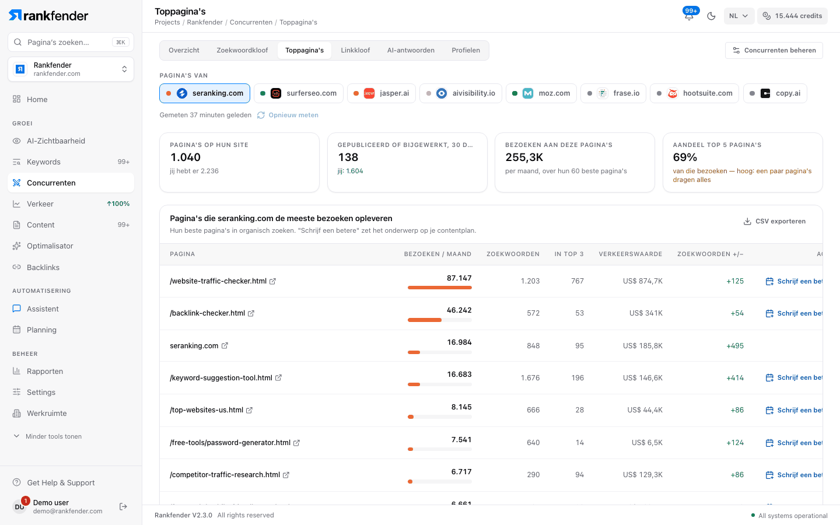Open external link for /backlink-checker.html
This screenshot has height=525, width=840.
click(x=251, y=313)
